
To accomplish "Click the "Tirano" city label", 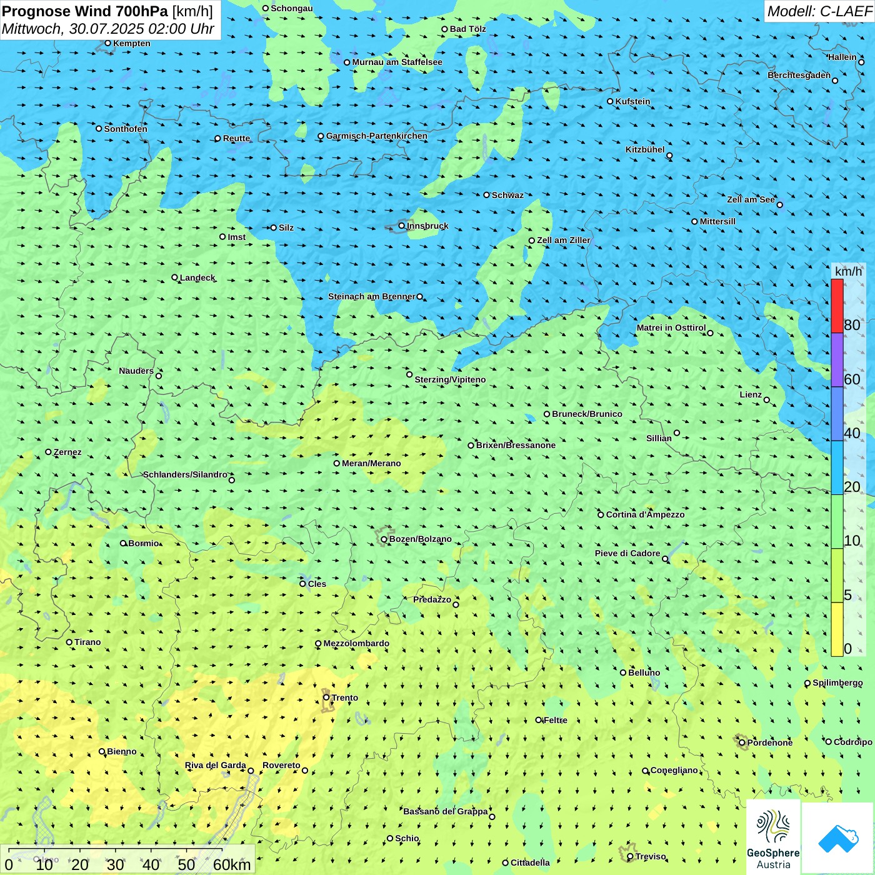I will [87, 642].
